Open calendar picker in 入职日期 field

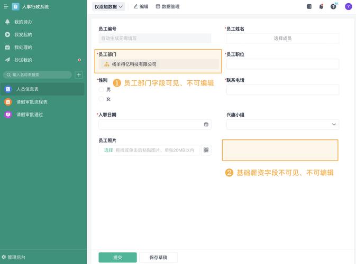pos(206,125)
